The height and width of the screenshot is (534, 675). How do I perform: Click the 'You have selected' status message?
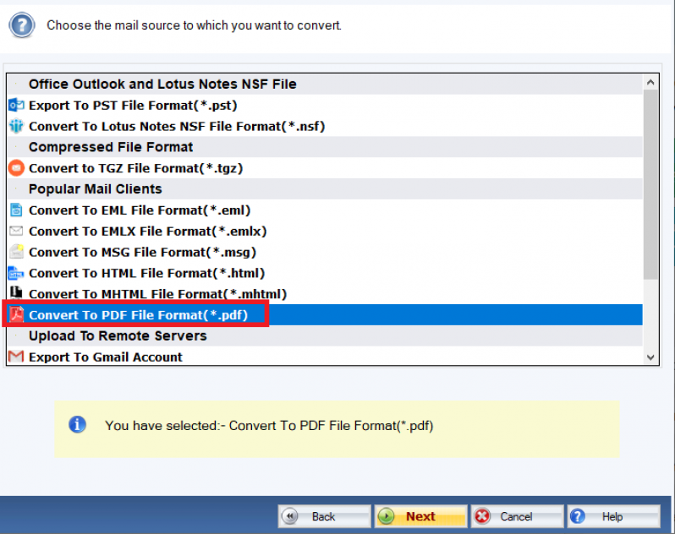pyautogui.click(x=269, y=426)
